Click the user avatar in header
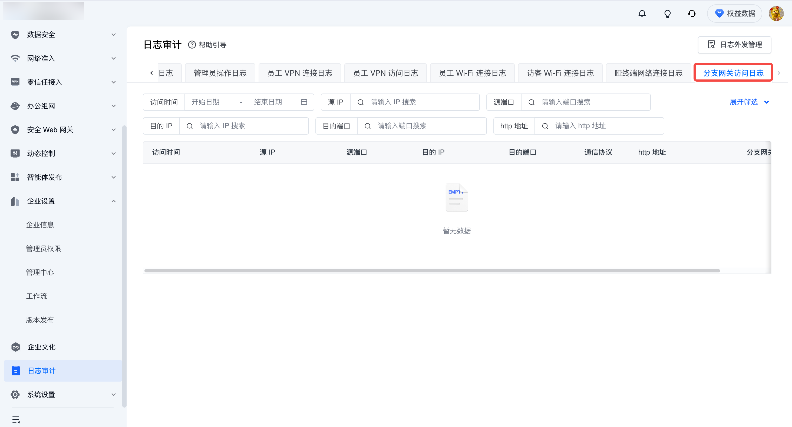 pos(776,14)
